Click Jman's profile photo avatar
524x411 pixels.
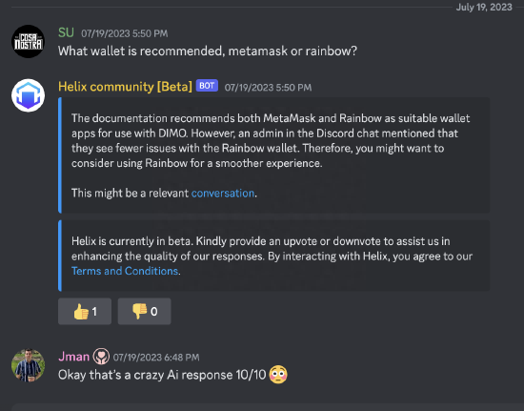coord(28,365)
